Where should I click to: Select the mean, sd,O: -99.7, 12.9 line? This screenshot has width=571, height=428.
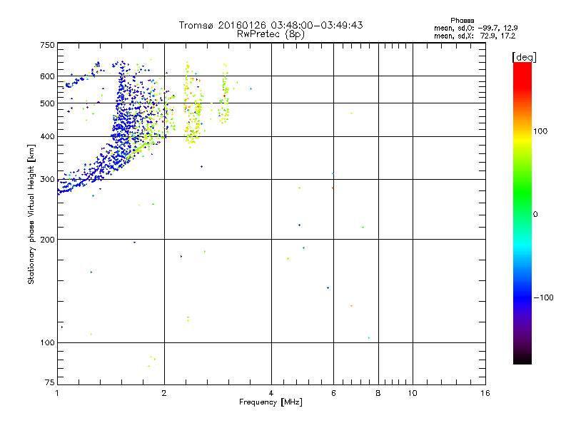475,28
